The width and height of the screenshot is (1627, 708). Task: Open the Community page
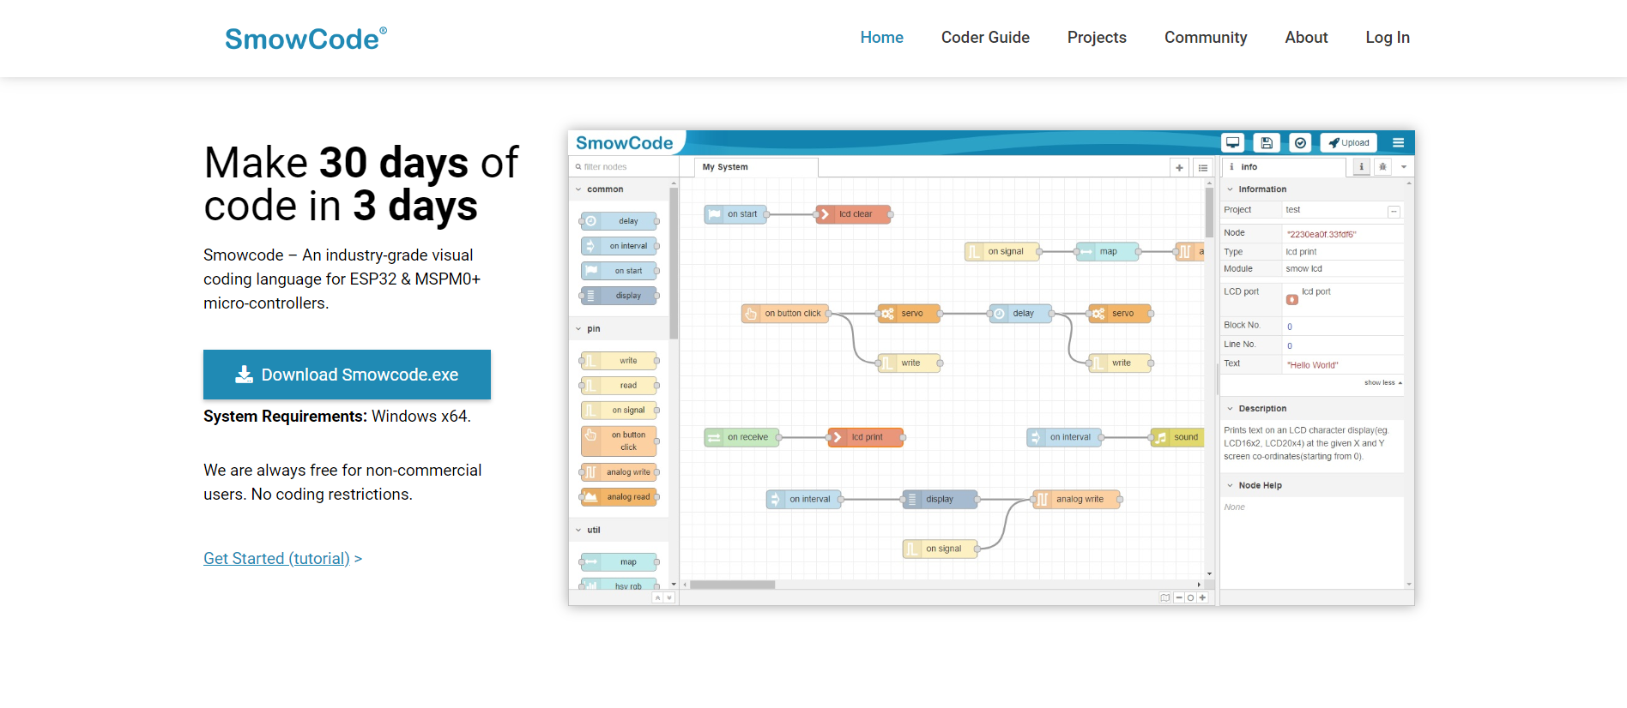1206,38
